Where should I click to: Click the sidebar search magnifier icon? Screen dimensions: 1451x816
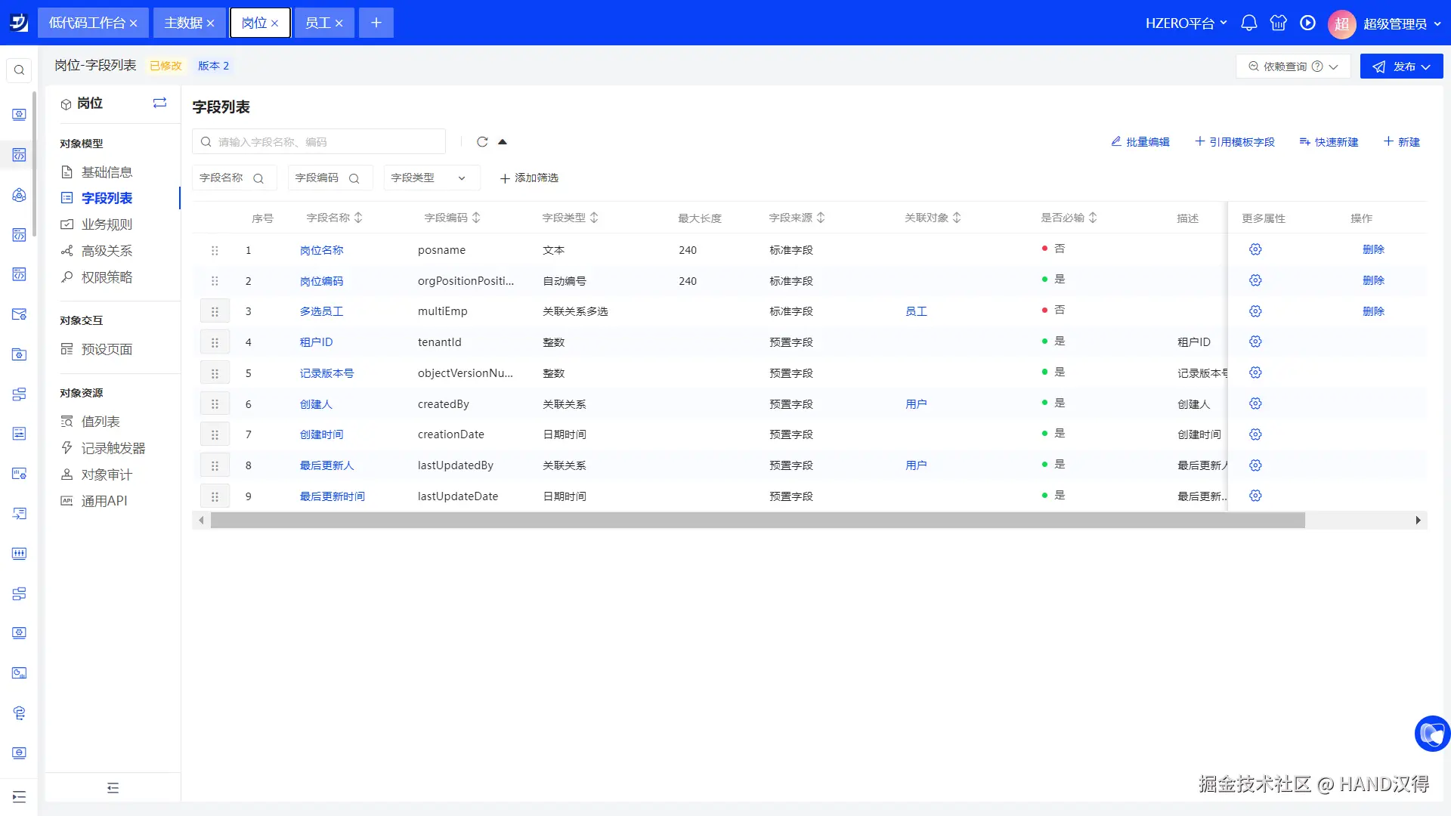click(19, 70)
